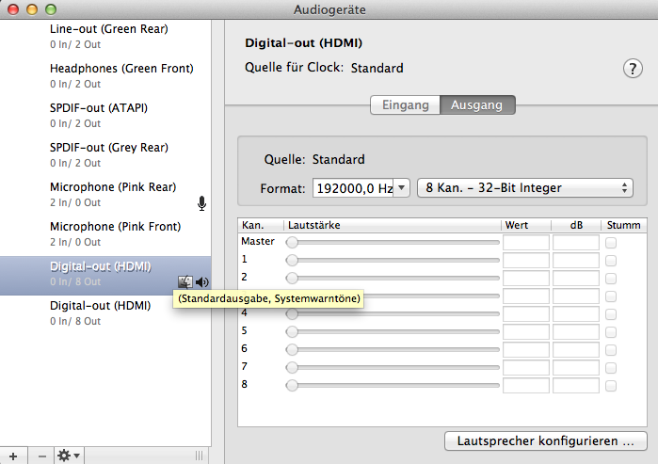Screen dimensions: 658x464
Task: Mute the Master channel checkbox
Action: click(x=611, y=243)
